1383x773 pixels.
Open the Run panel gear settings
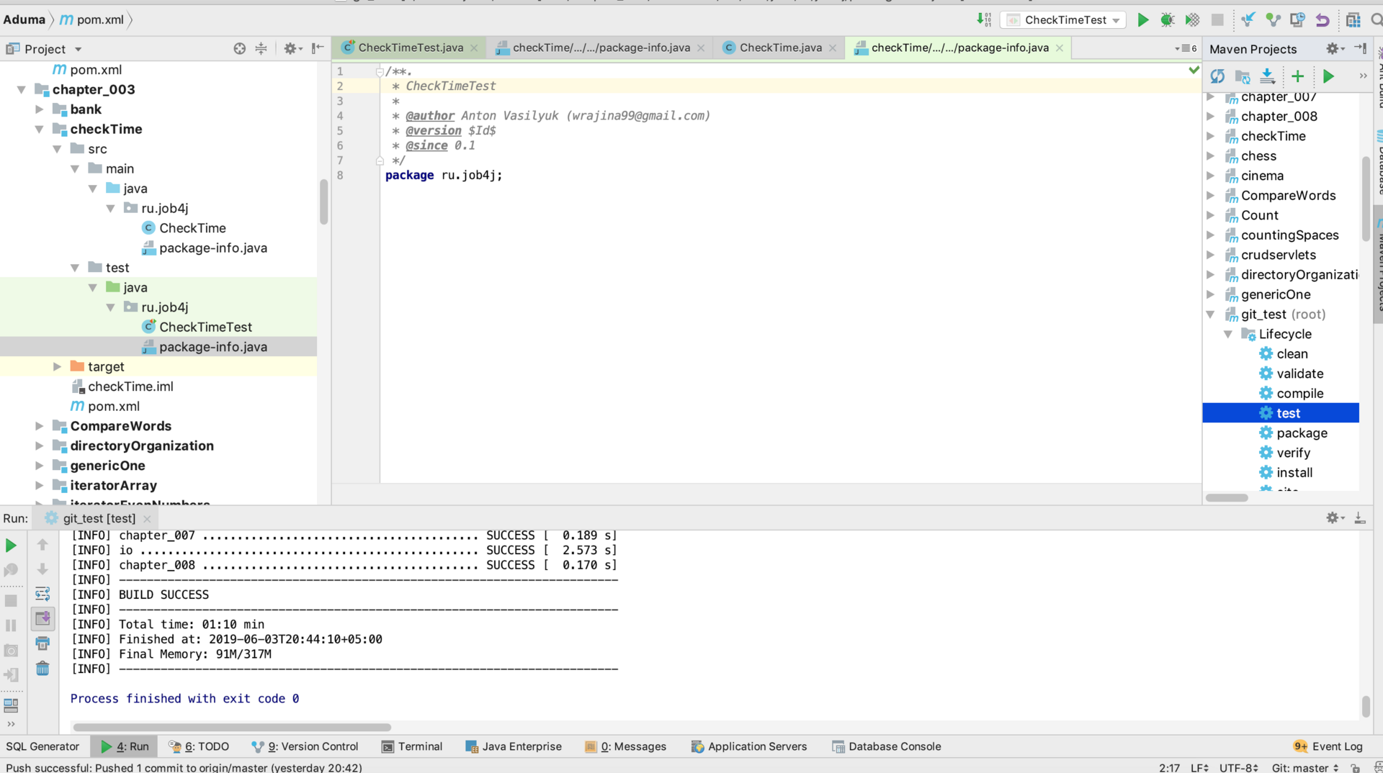[1335, 518]
